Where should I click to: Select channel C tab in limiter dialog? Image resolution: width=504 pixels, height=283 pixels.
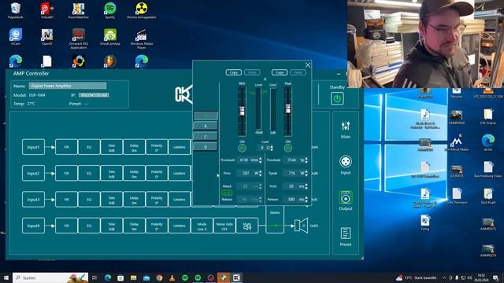click(x=206, y=136)
